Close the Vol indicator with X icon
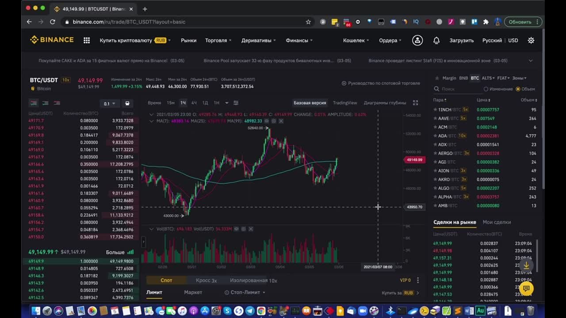This screenshot has width=566, height=318. point(251,229)
